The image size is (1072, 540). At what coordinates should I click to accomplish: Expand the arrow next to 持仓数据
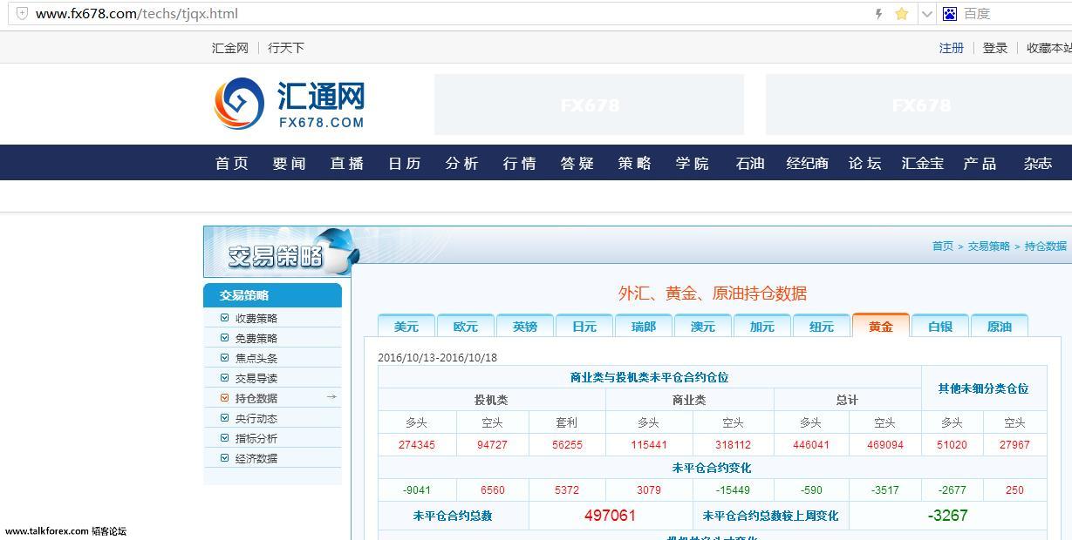(331, 397)
